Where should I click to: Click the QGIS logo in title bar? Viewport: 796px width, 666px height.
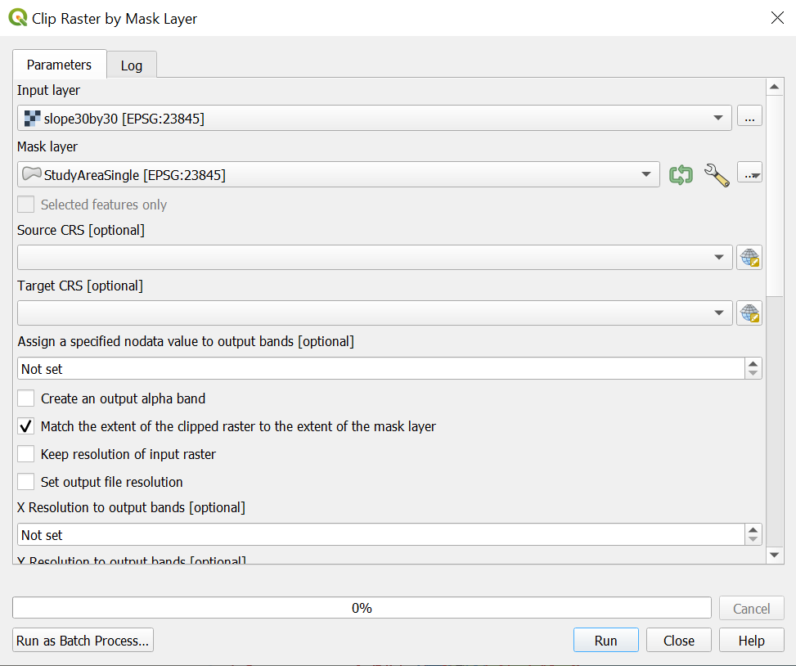[17, 17]
